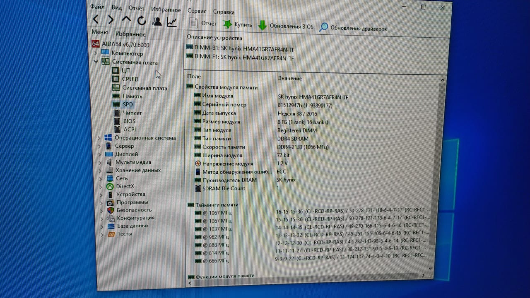Image resolution: width=530 pixels, height=298 pixels.
Task: Click the Refresh toolbar icon
Action: click(142, 20)
